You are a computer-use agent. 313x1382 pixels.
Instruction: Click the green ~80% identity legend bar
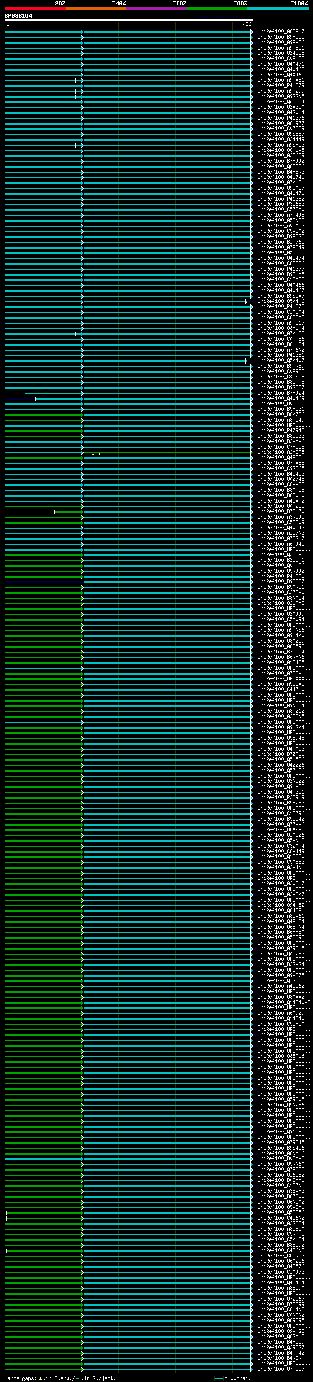[217, 9]
